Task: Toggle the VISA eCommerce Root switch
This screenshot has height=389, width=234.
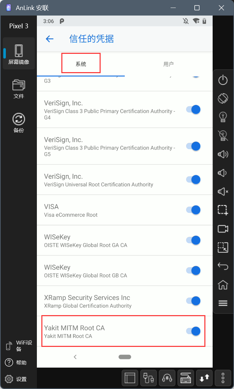Action: tap(193, 210)
